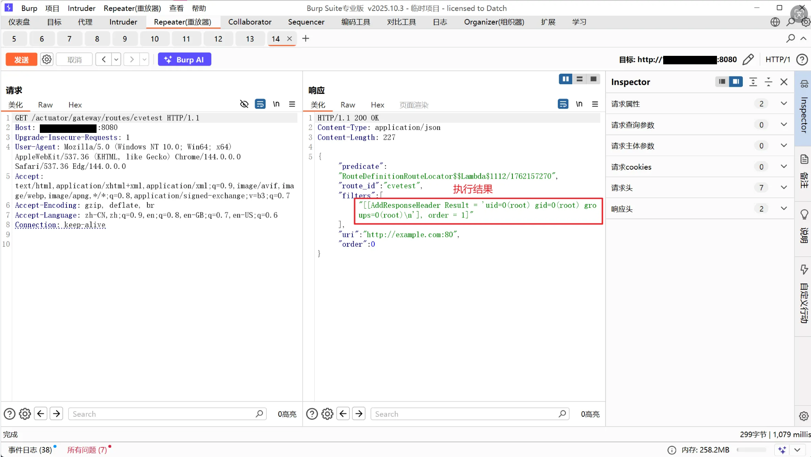Viewport: 811px width, 457px height.
Task: Expand all Inspector sections
Action: 753,82
